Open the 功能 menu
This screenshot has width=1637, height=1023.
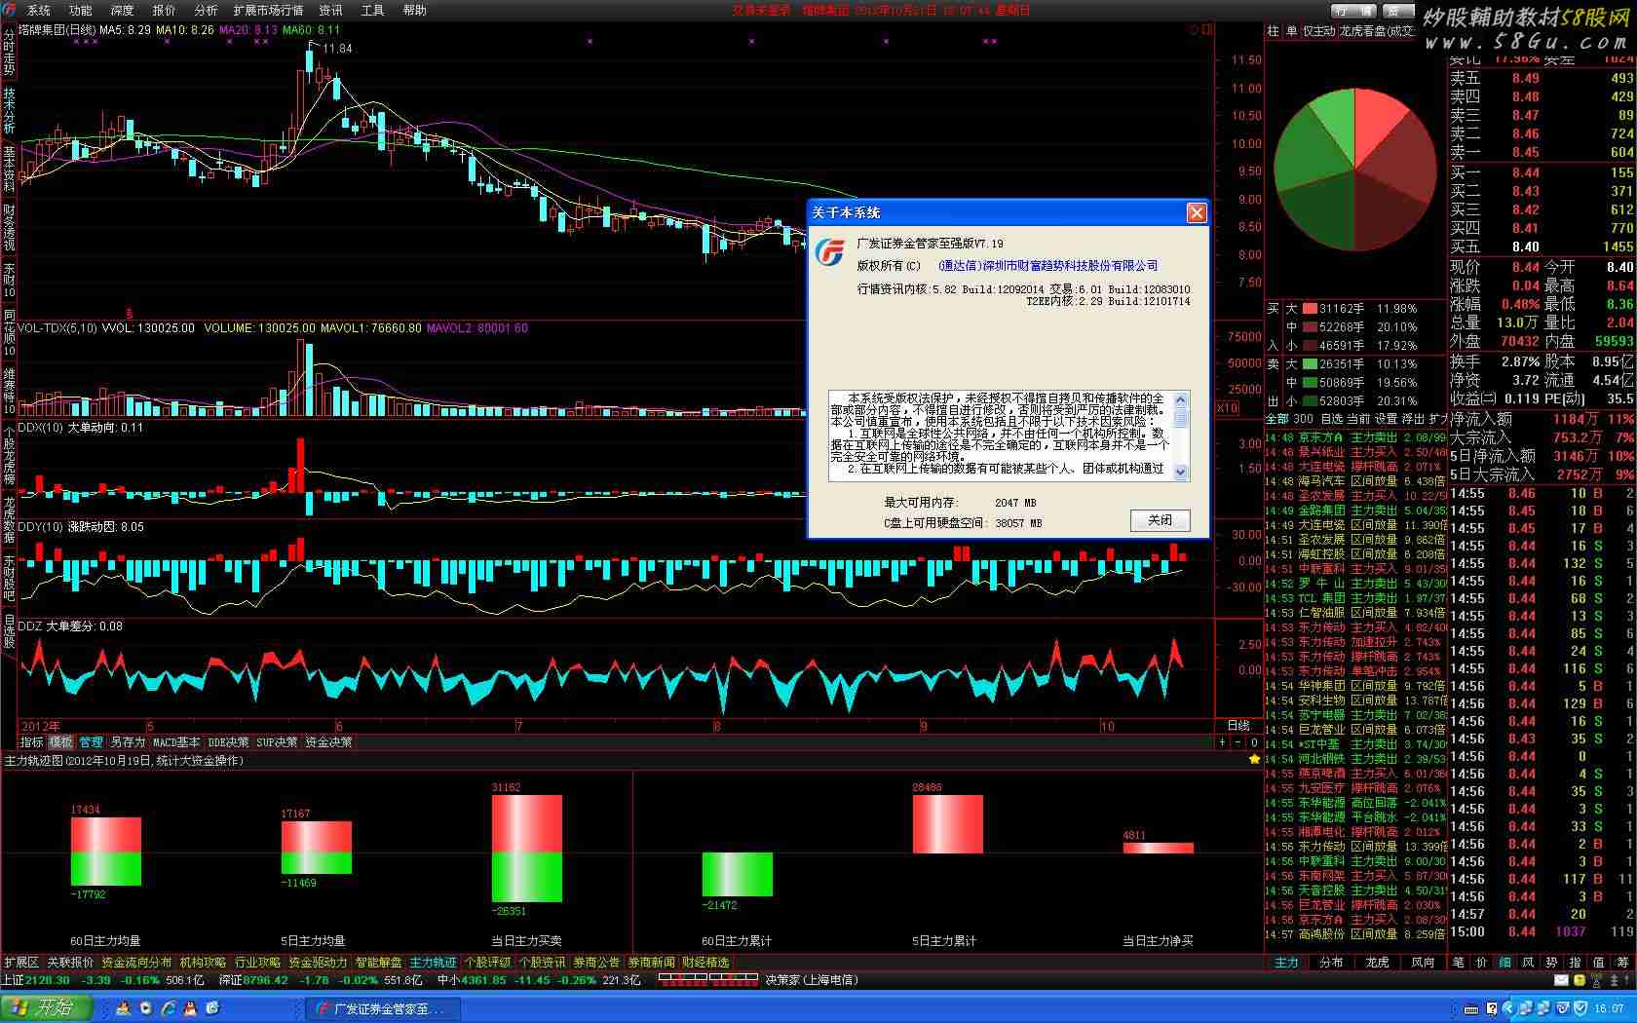click(x=81, y=10)
